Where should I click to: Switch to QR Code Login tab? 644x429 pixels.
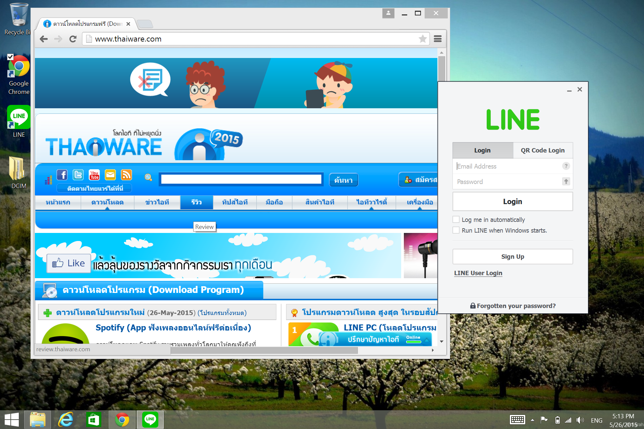click(x=542, y=150)
